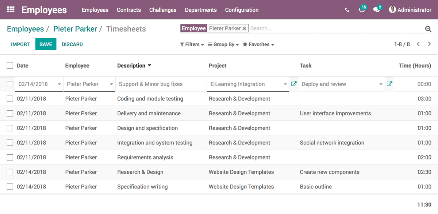Screen dimensions: 438x214
Task: Select all timesheet rows via header checkbox
Action: [x=10, y=65]
